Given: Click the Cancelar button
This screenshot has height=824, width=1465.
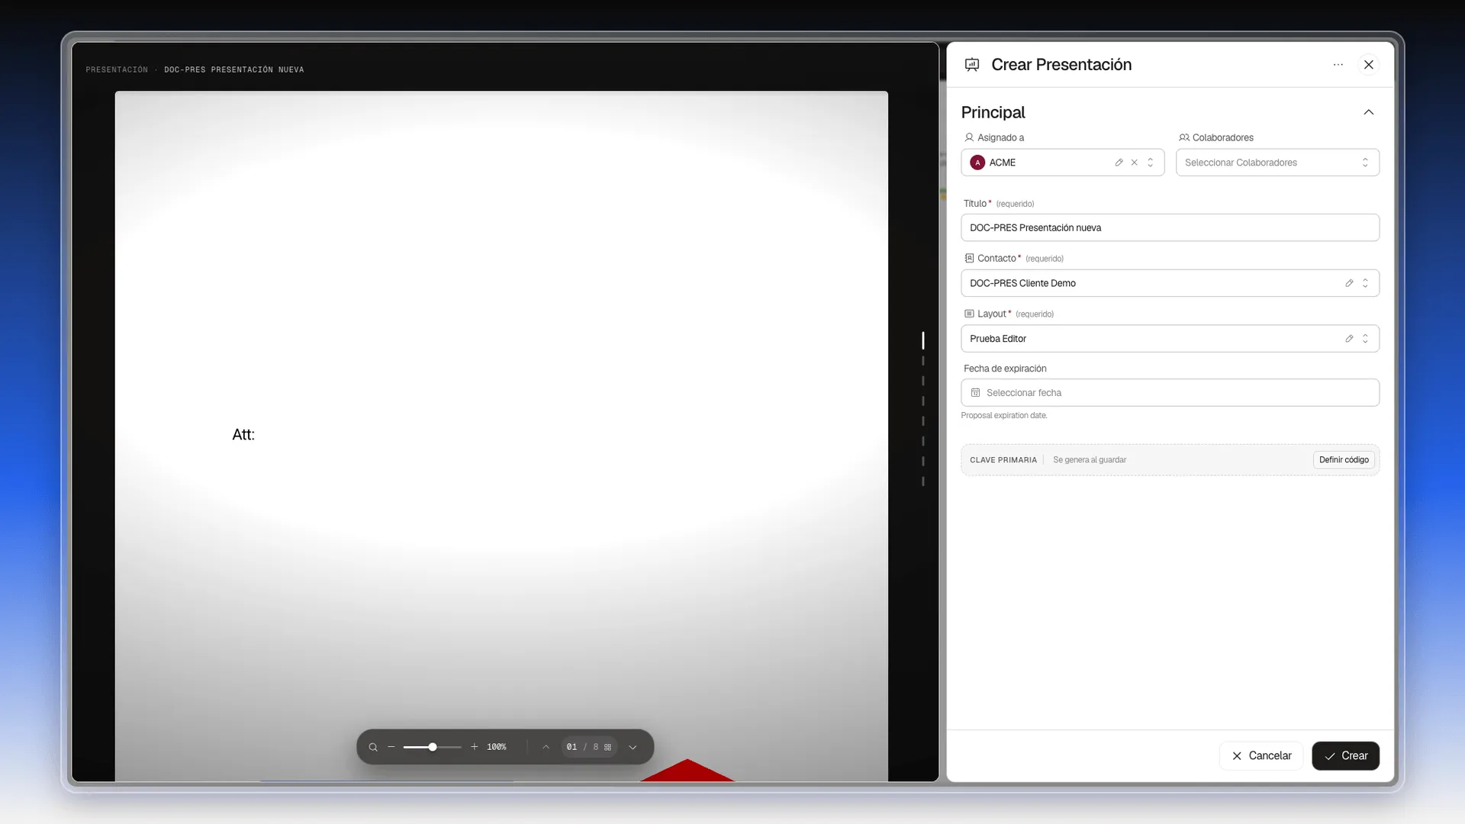Looking at the screenshot, I should pos(1261,756).
